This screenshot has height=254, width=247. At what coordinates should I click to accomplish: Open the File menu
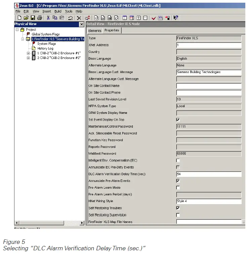(18, 11)
